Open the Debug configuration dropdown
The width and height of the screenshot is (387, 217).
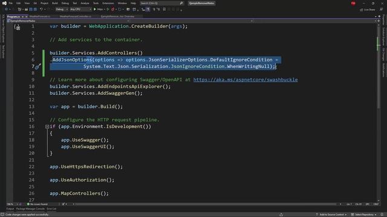point(62,10)
